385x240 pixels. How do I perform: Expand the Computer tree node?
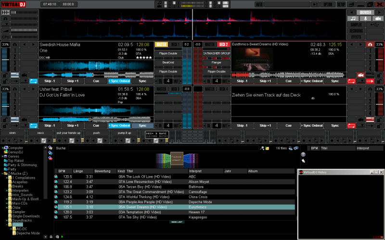click(x=3, y=148)
